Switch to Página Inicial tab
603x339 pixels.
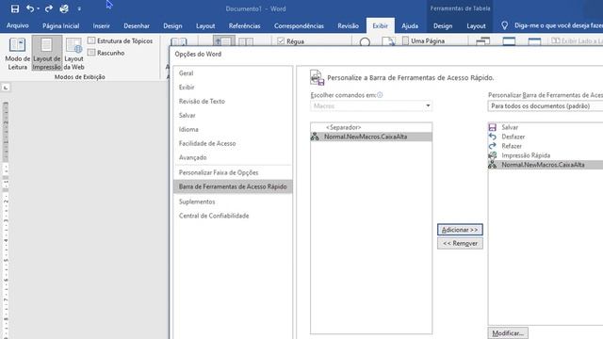point(60,25)
